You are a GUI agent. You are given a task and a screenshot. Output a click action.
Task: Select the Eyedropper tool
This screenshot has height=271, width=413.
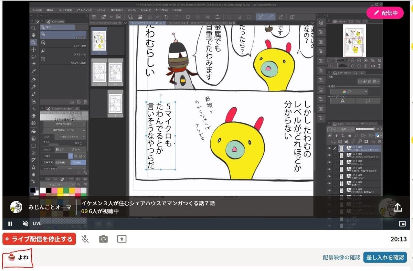(33, 71)
